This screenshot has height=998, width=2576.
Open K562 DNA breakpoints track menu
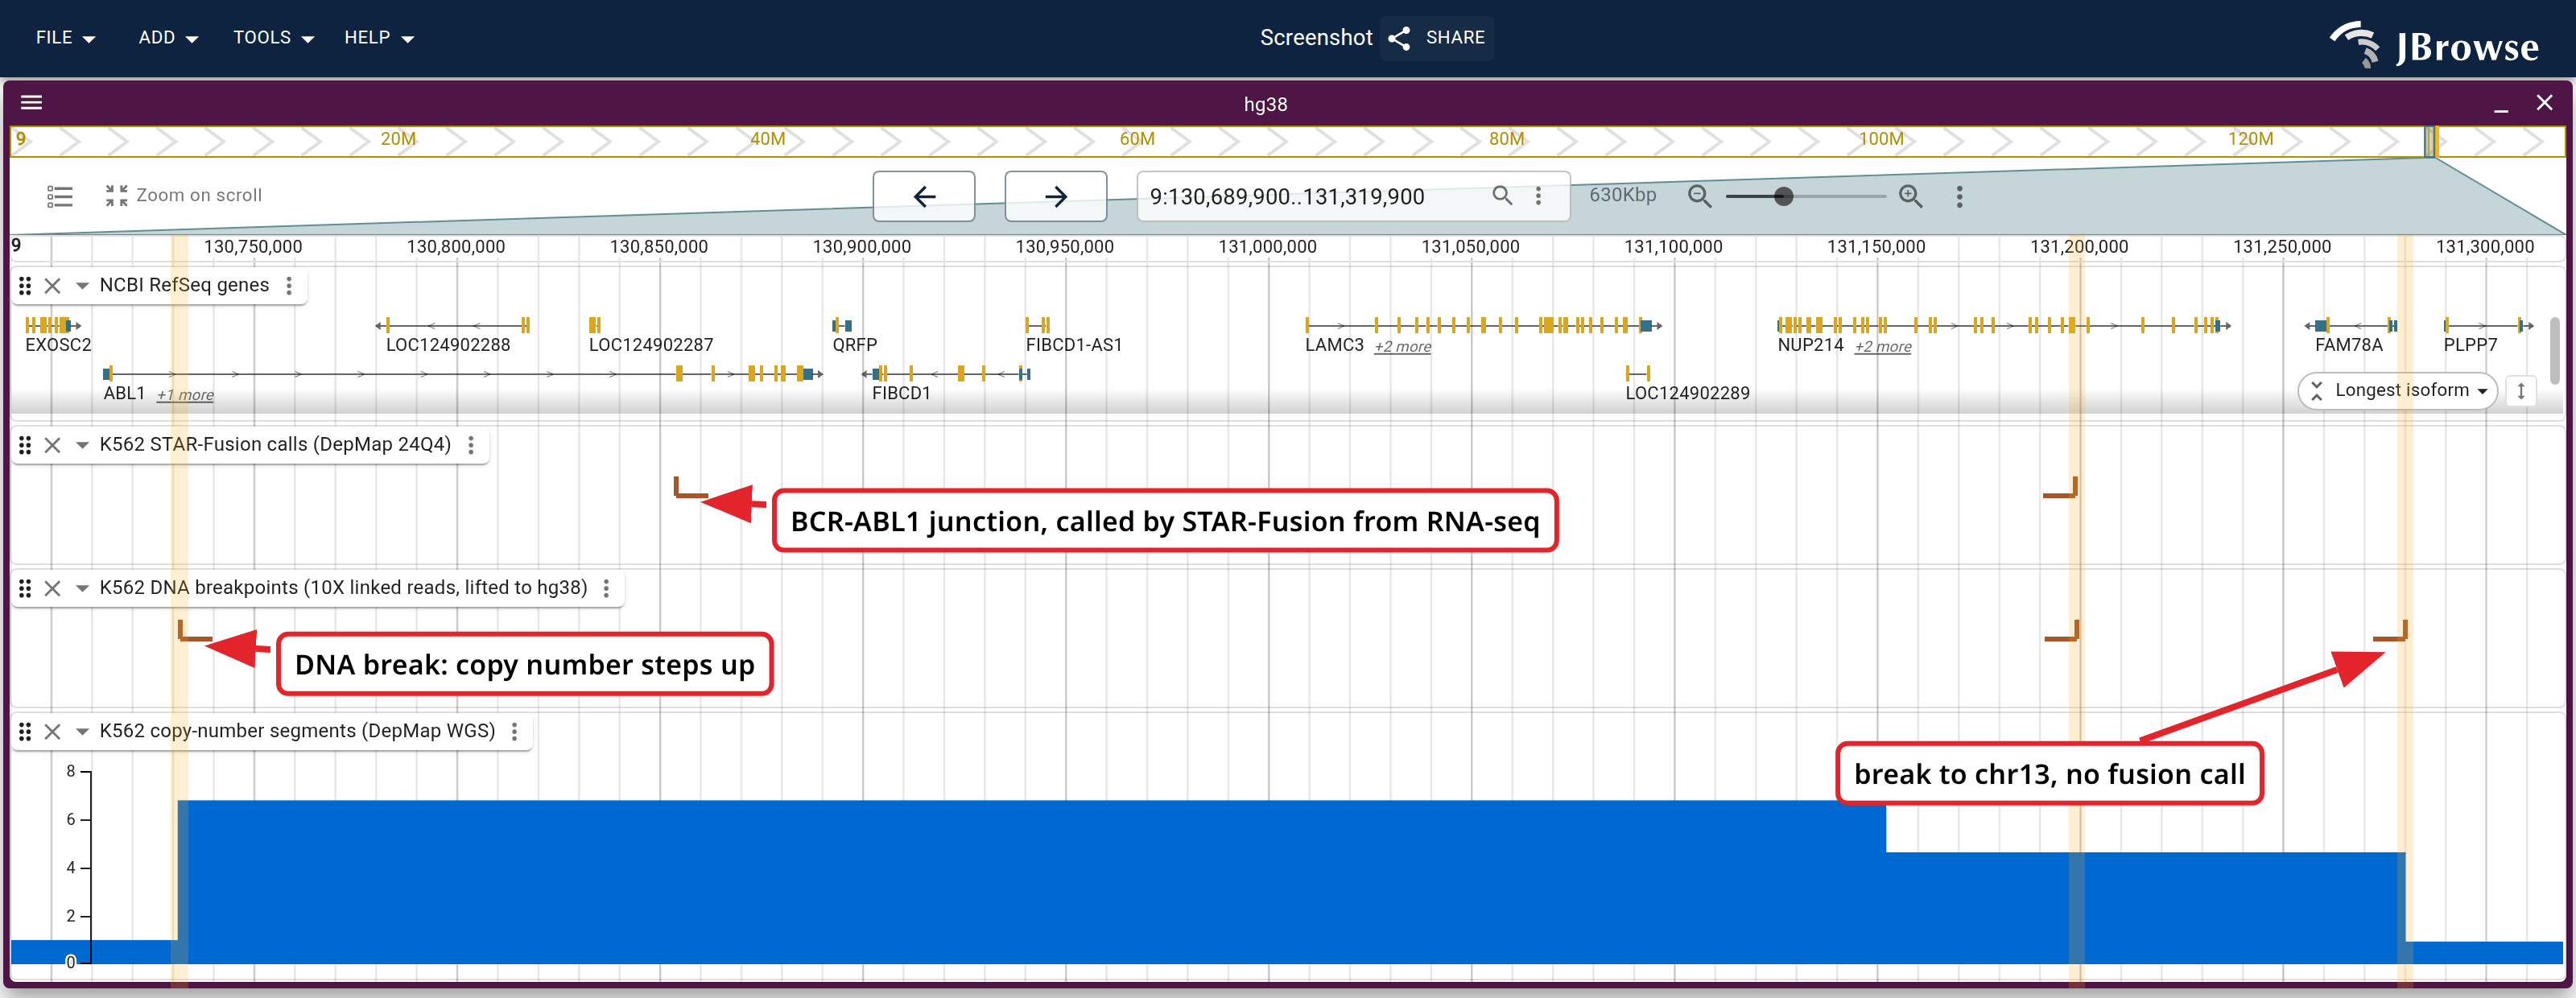(x=606, y=588)
